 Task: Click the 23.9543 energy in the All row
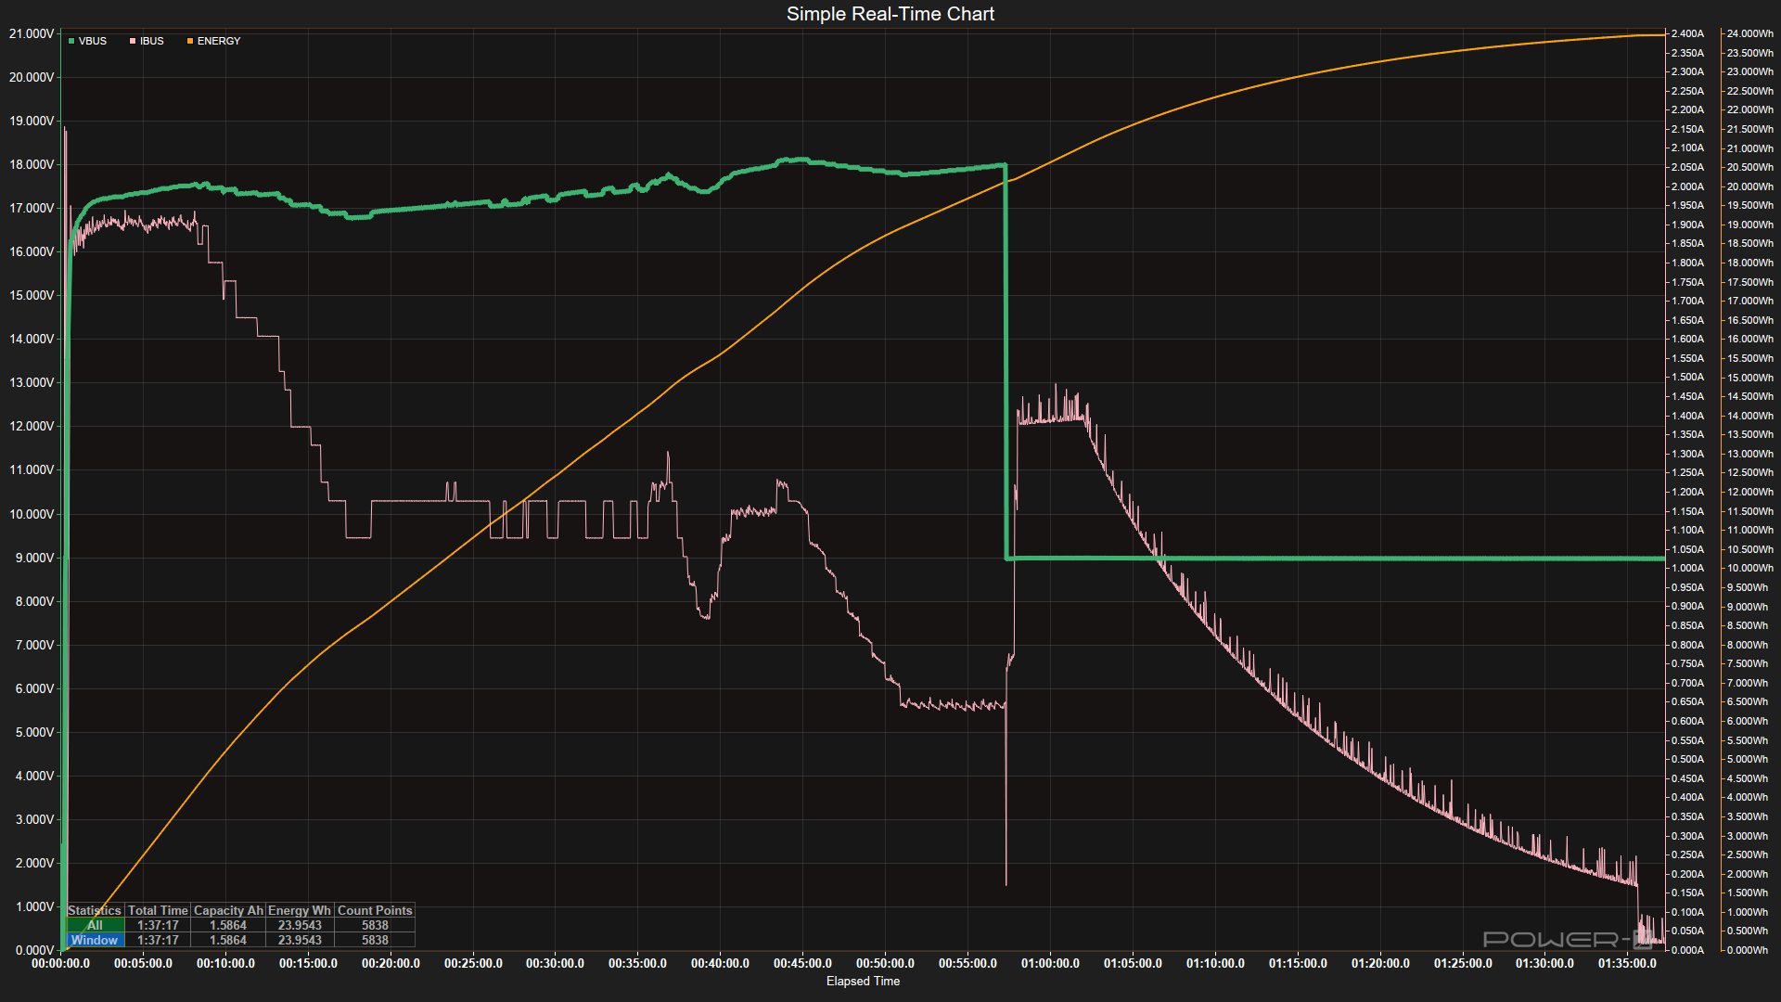coord(300,926)
